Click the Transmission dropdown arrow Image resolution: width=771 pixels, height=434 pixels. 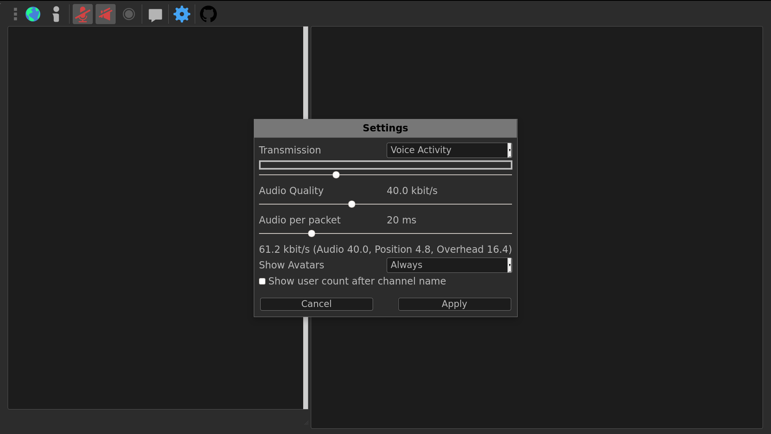[x=510, y=150]
